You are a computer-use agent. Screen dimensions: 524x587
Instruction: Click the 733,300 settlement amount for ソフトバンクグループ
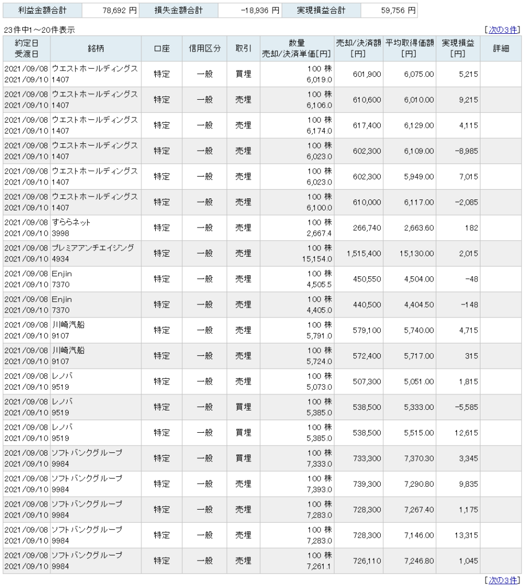click(x=367, y=458)
